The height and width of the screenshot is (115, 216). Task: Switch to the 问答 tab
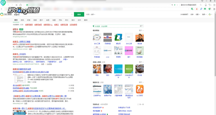pyautogui.click(x=29, y=20)
